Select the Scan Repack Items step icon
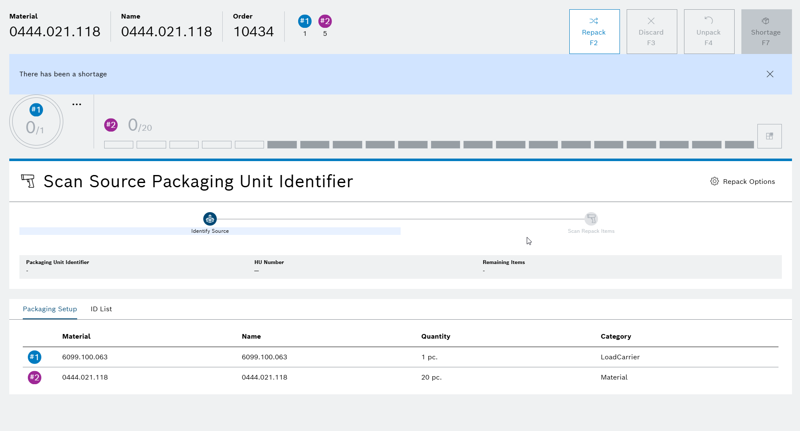 pyautogui.click(x=591, y=219)
